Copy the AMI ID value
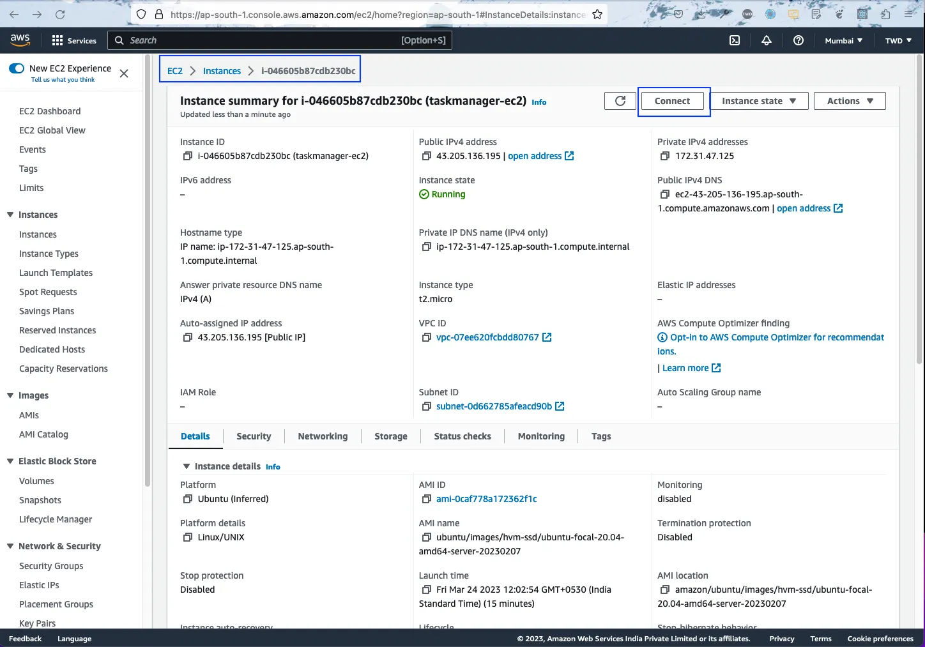 427,499
